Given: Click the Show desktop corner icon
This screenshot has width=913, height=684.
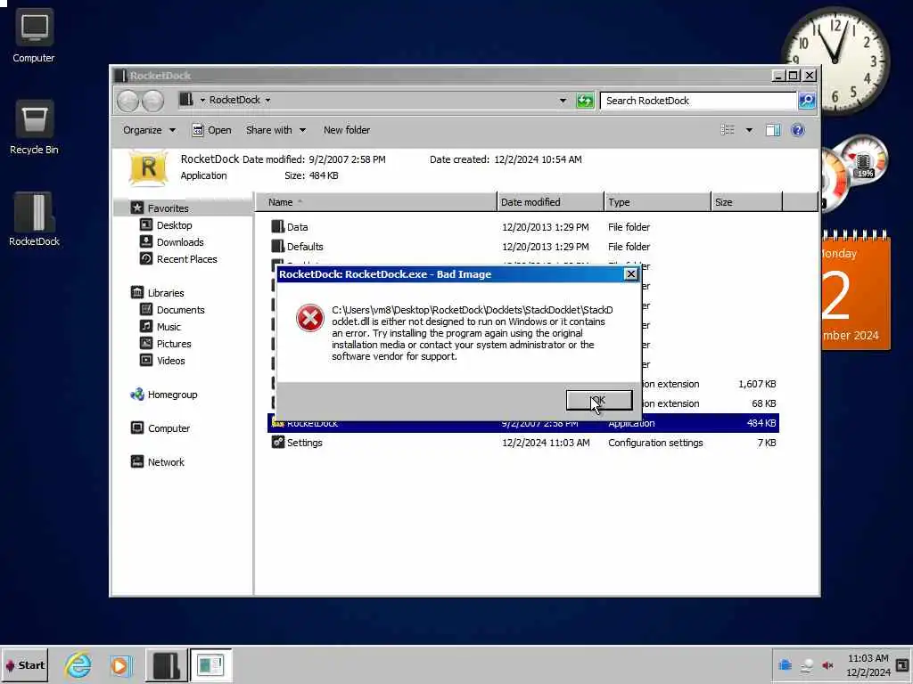Looking at the screenshot, I should pyautogui.click(x=902, y=665).
